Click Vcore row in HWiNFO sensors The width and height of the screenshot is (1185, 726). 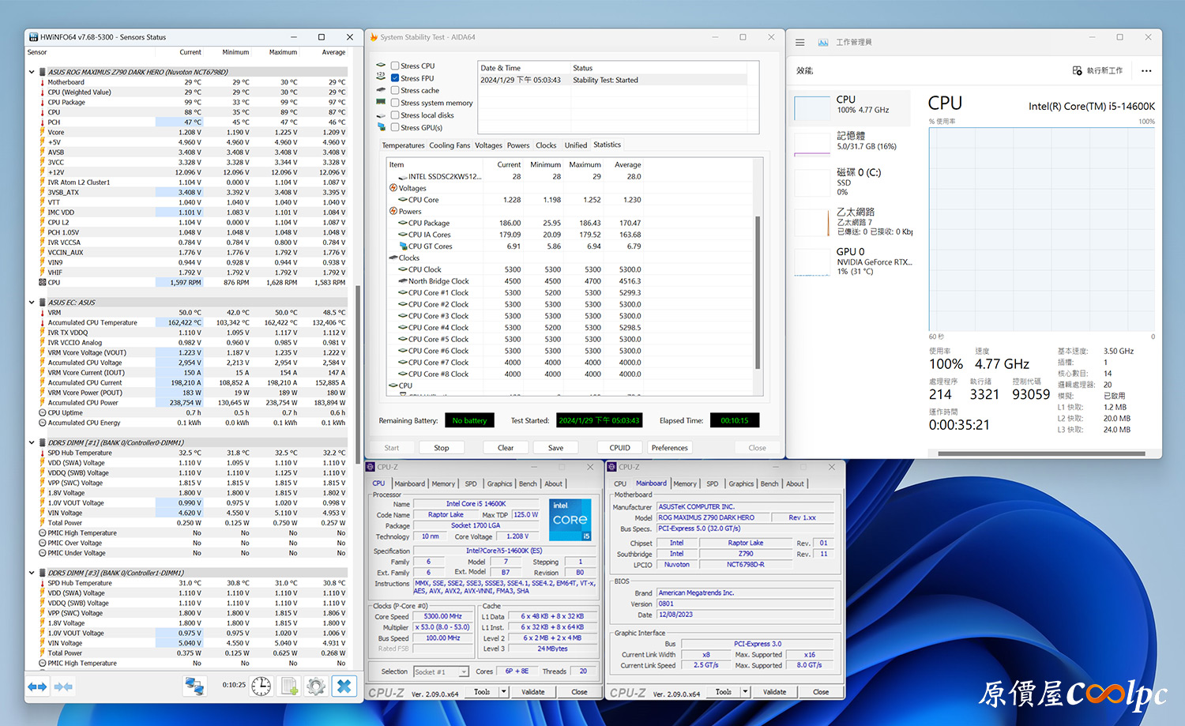[x=192, y=132]
